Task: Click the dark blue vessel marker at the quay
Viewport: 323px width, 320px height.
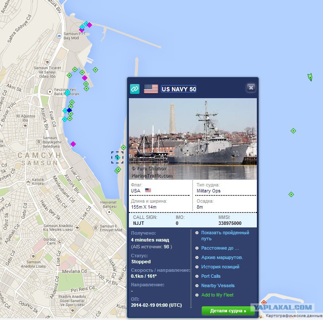Action: click(70, 110)
